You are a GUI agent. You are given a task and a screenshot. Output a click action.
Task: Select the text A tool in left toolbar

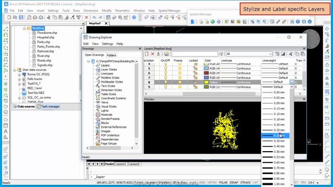[6, 131]
